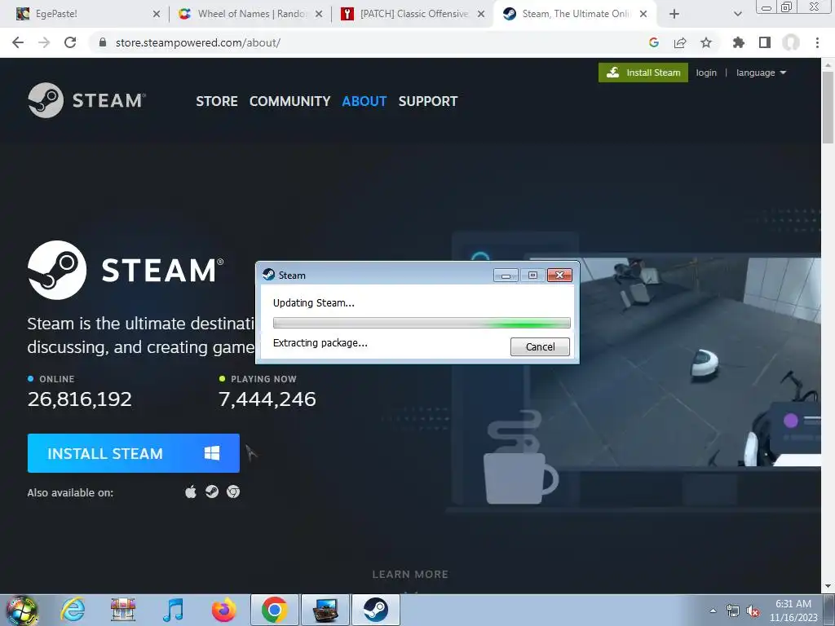The width and height of the screenshot is (835, 626).
Task: Click the Steam logo in the page header
Action: tap(86, 100)
